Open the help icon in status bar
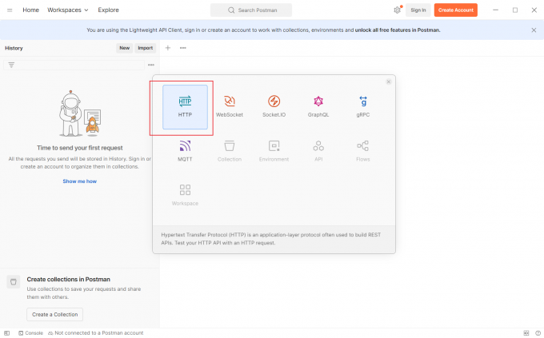This screenshot has height=338, width=544. [x=538, y=332]
